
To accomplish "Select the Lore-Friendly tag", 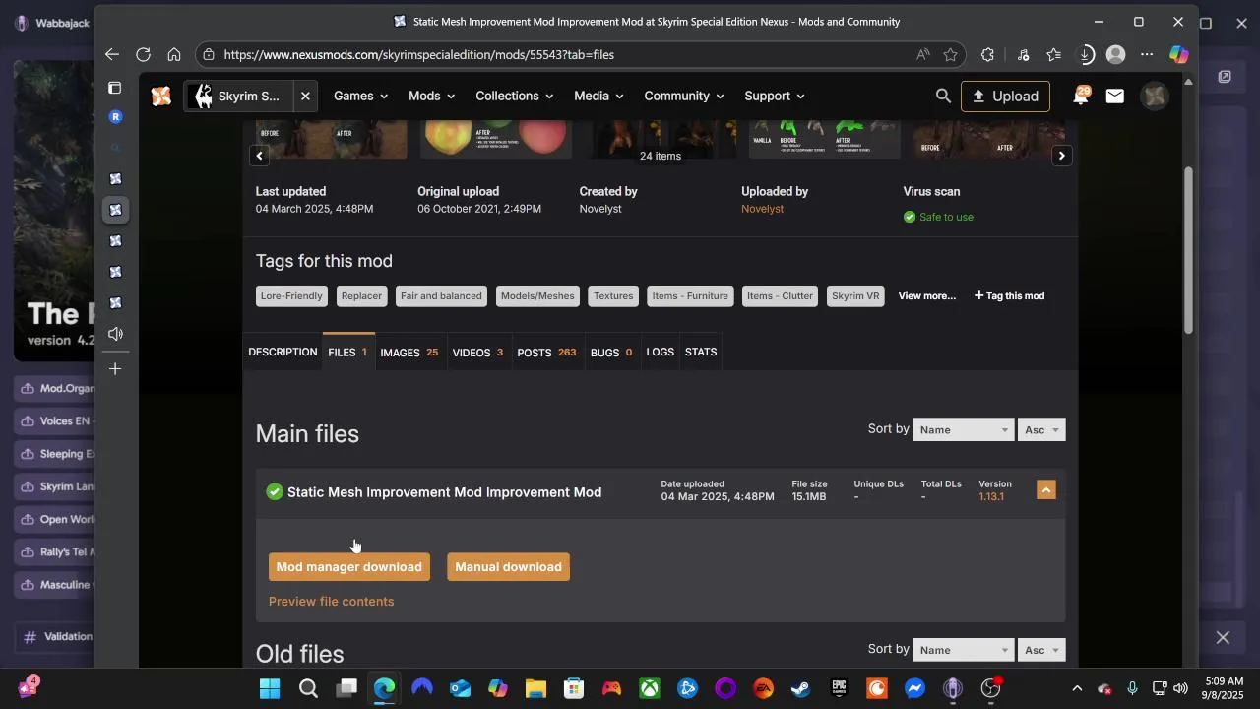I will pos(291,296).
